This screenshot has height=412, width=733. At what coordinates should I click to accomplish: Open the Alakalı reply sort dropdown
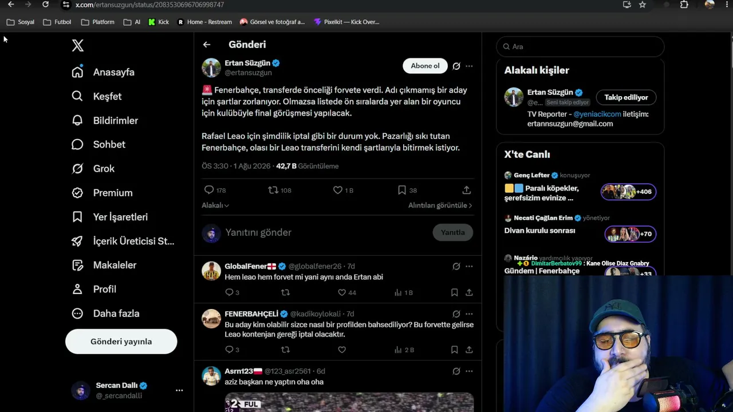coord(215,205)
